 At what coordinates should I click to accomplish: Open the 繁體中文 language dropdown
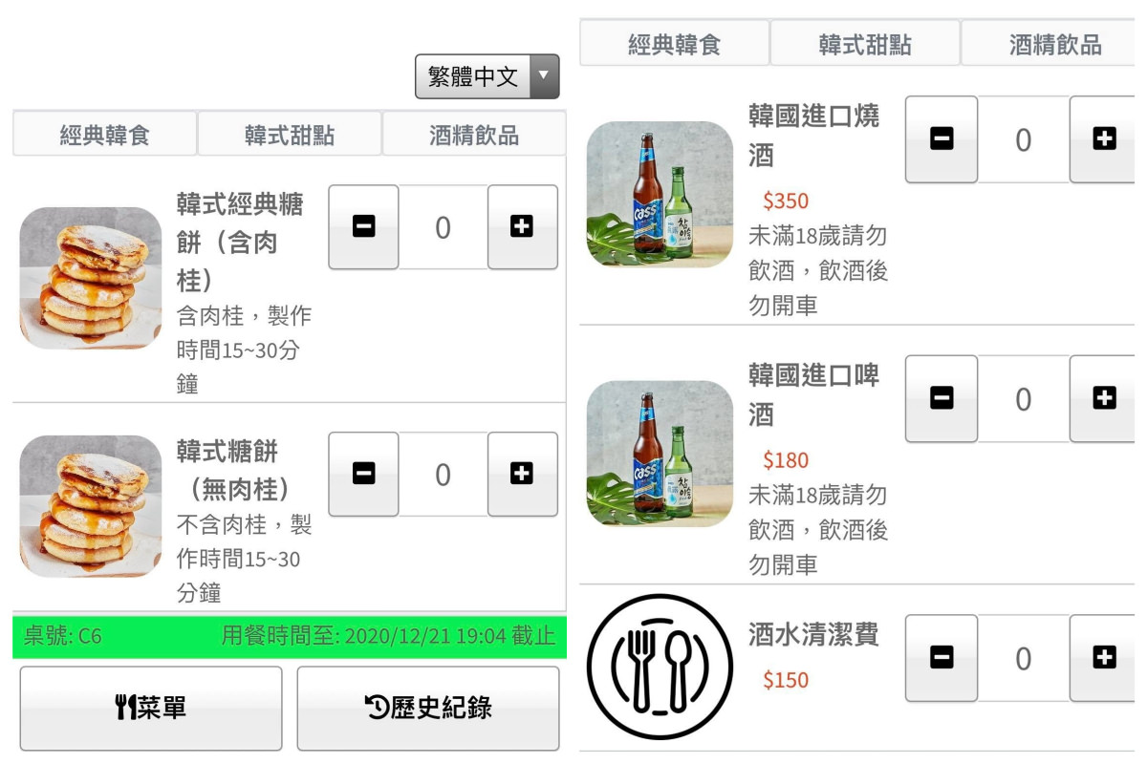487,76
